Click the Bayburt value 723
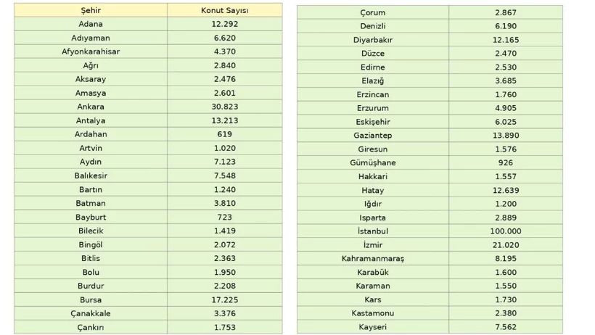 click(224, 217)
